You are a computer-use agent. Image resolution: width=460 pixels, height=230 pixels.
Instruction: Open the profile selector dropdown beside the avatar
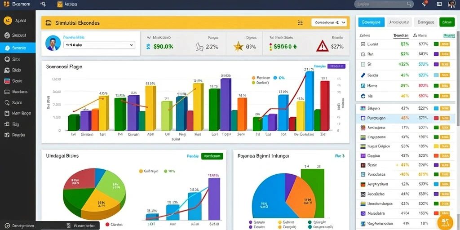[99, 45]
